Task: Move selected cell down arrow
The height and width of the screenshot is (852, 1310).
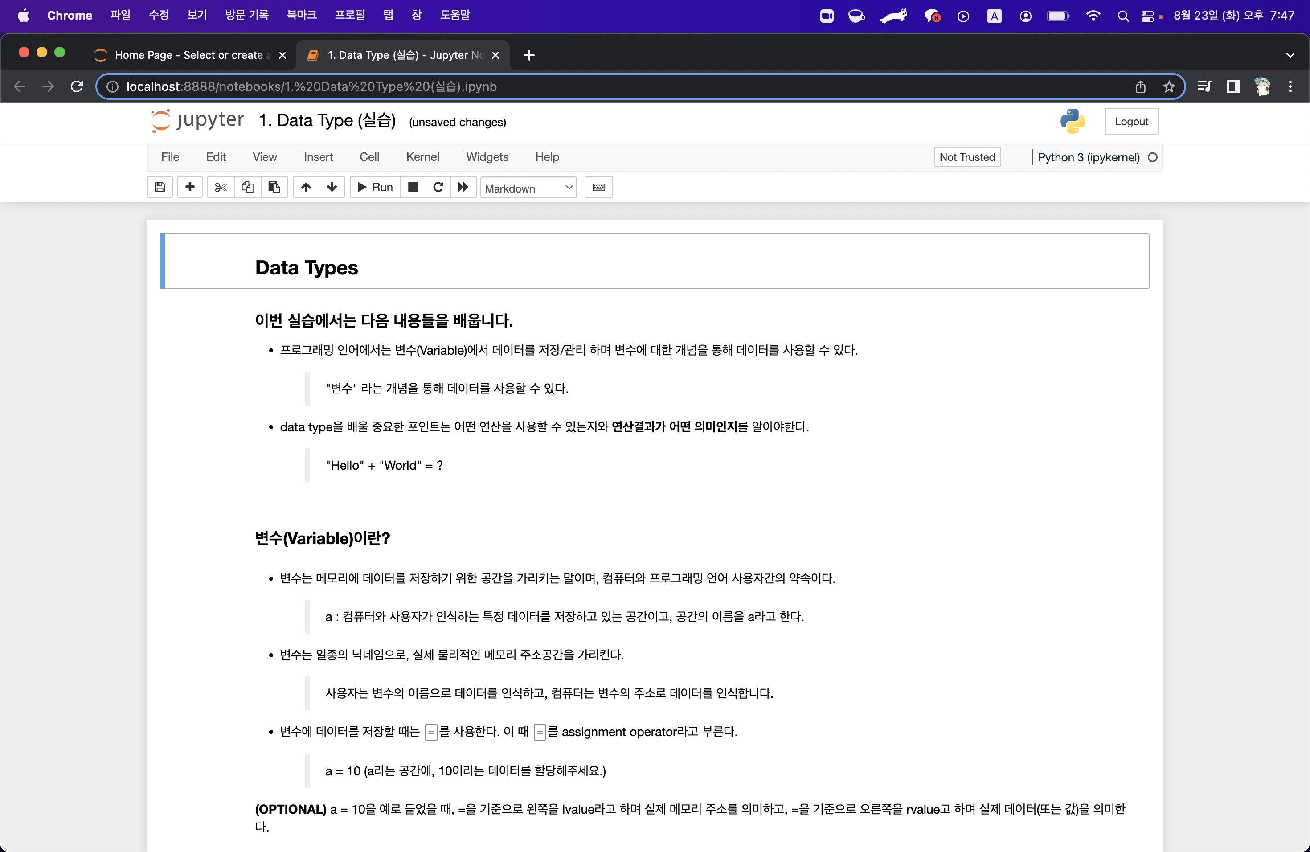Action: click(x=332, y=187)
